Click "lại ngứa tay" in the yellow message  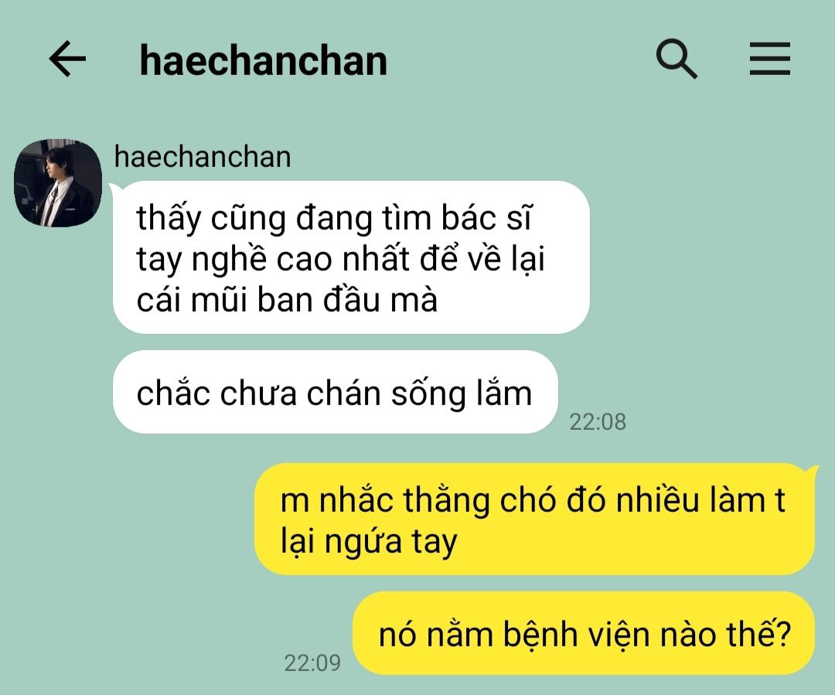pos(369,542)
